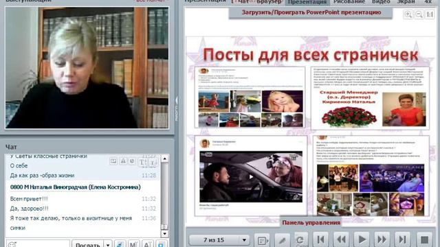
Task: Zoom in on the presentation slide
Action: click(408, 14)
